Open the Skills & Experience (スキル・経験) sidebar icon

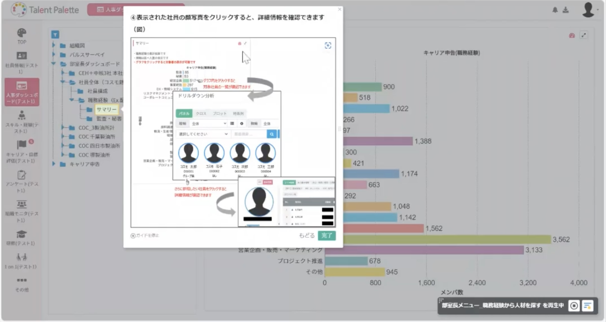[22, 115]
